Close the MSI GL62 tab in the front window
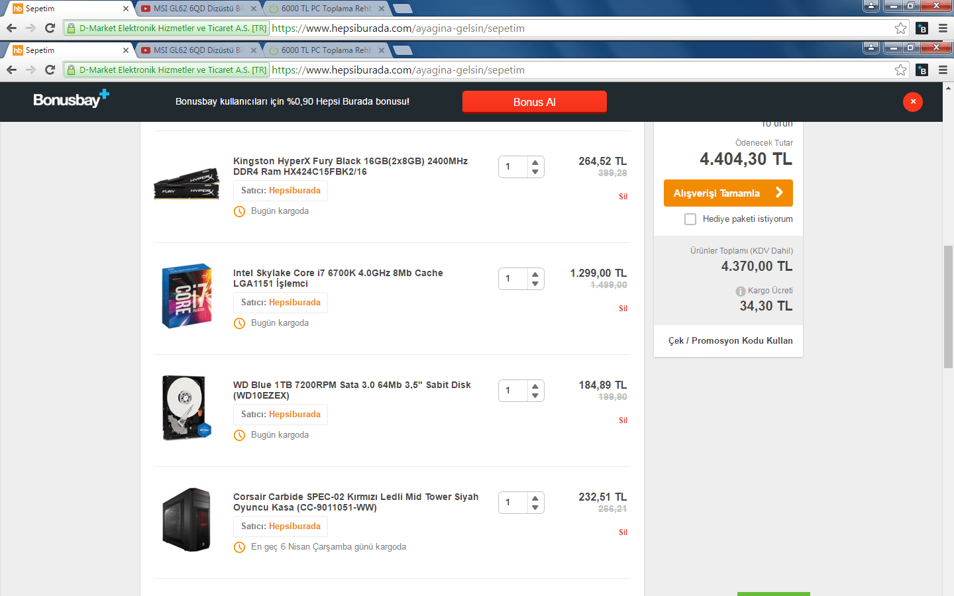Image resolution: width=954 pixels, height=596 pixels. (x=253, y=50)
